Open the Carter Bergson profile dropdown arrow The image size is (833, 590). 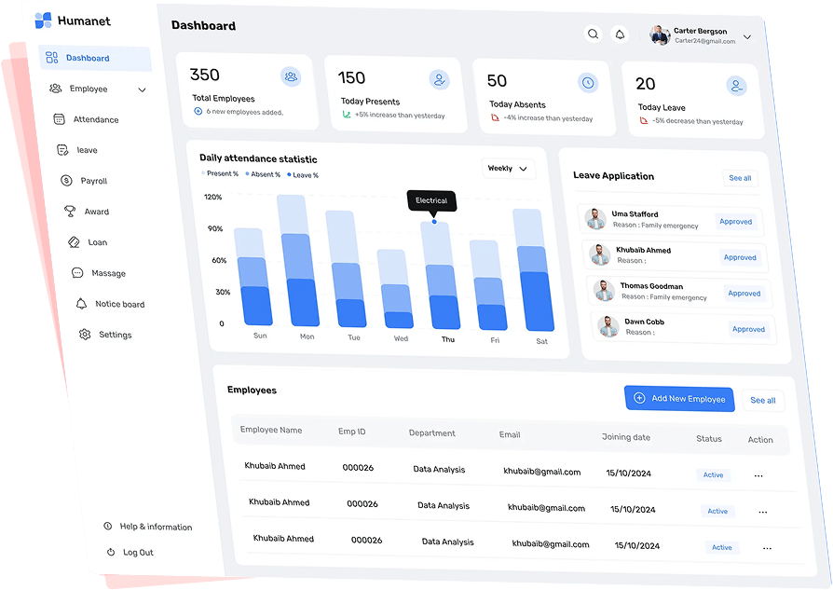(x=746, y=37)
